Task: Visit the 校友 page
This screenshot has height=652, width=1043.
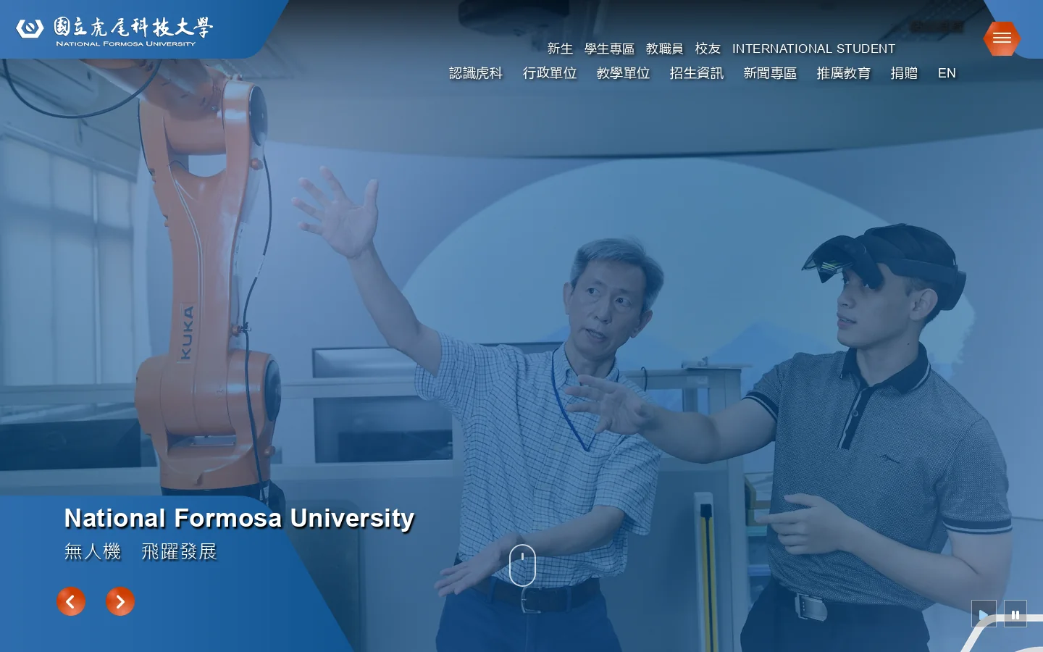Action: 708,49
